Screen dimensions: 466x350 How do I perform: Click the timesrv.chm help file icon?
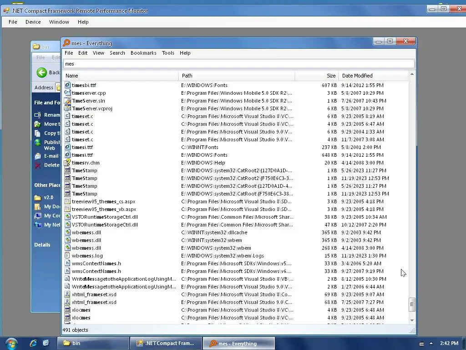tap(67, 163)
